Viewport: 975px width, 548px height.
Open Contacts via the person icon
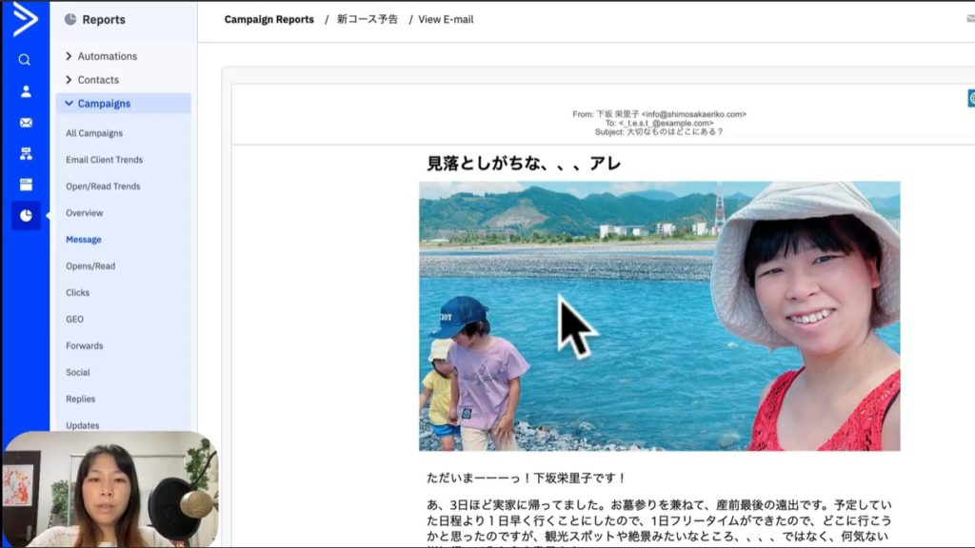point(26,91)
